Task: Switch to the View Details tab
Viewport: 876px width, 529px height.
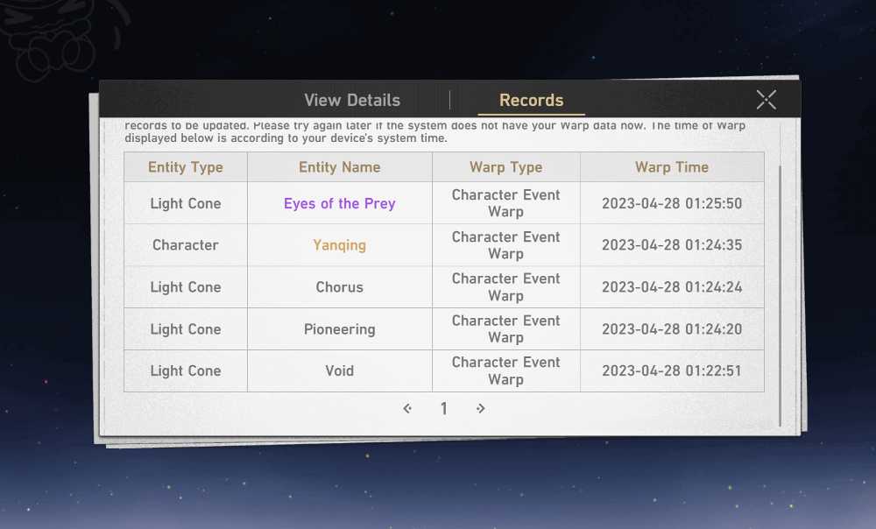Action: click(352, 100)
